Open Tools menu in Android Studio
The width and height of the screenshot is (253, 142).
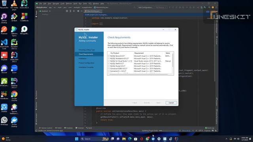tap(85, 4)
